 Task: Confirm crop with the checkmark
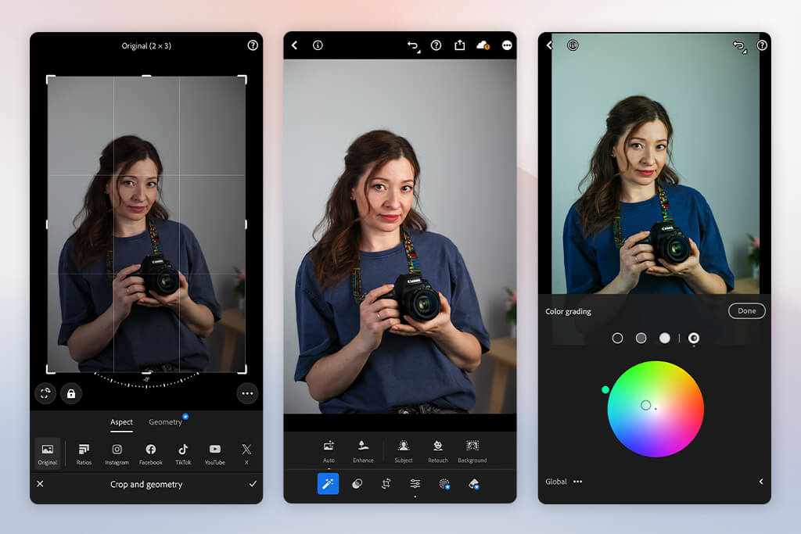tap(253, 483)
